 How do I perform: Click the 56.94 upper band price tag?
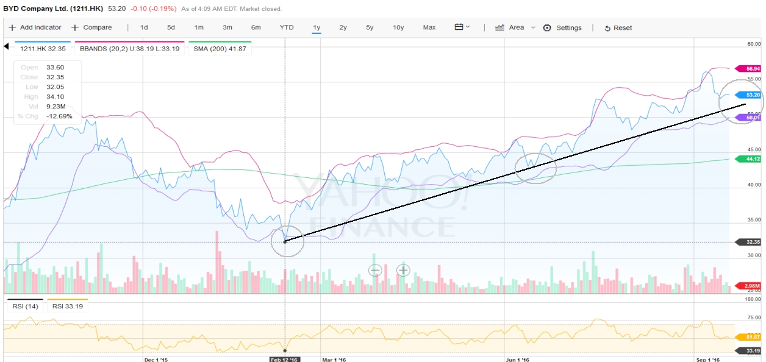pos(748,69)
